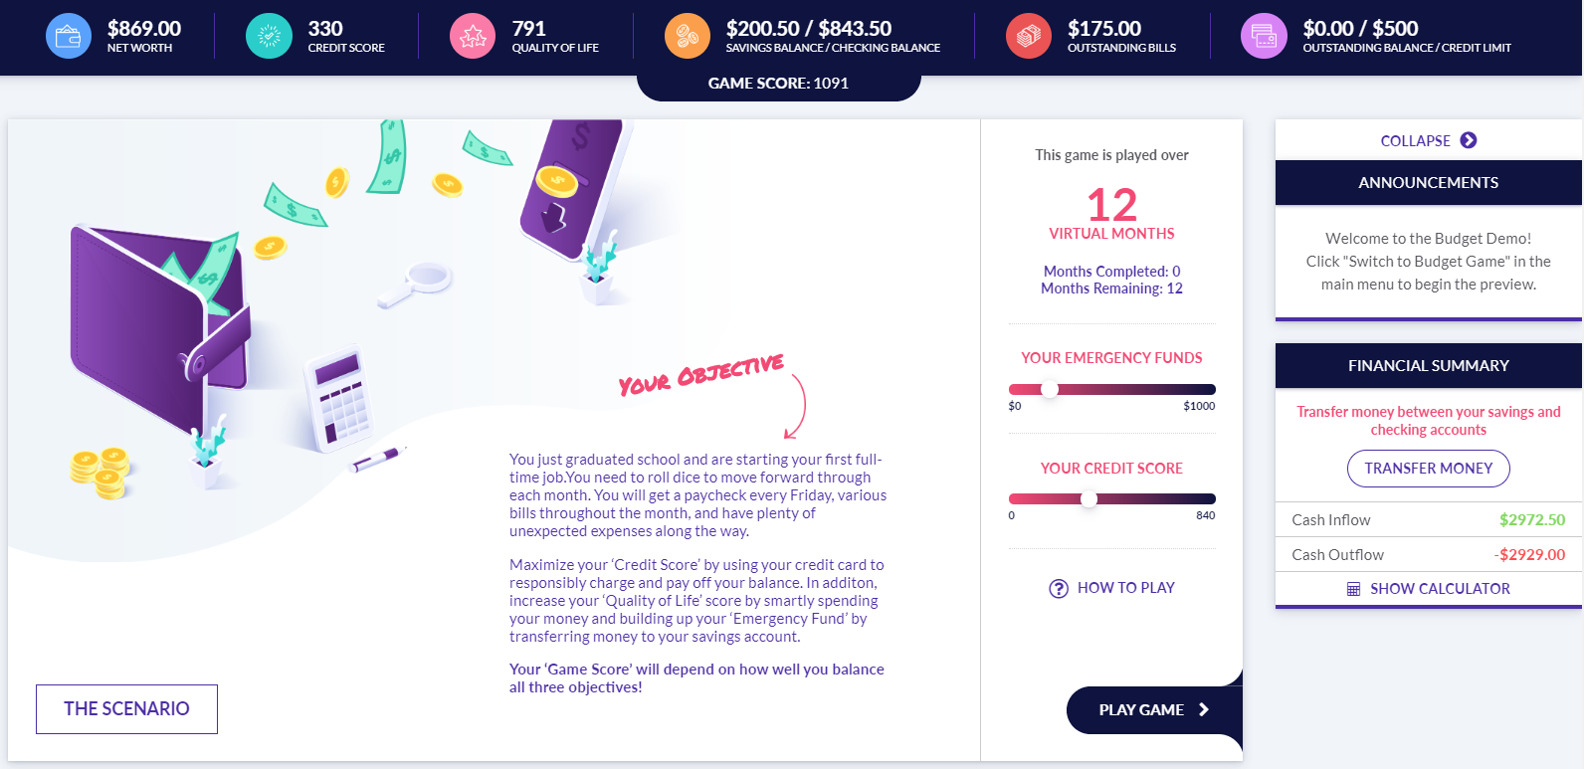Collapse the right sidebar panel

pyautogui.click(x=1428, y=140)
